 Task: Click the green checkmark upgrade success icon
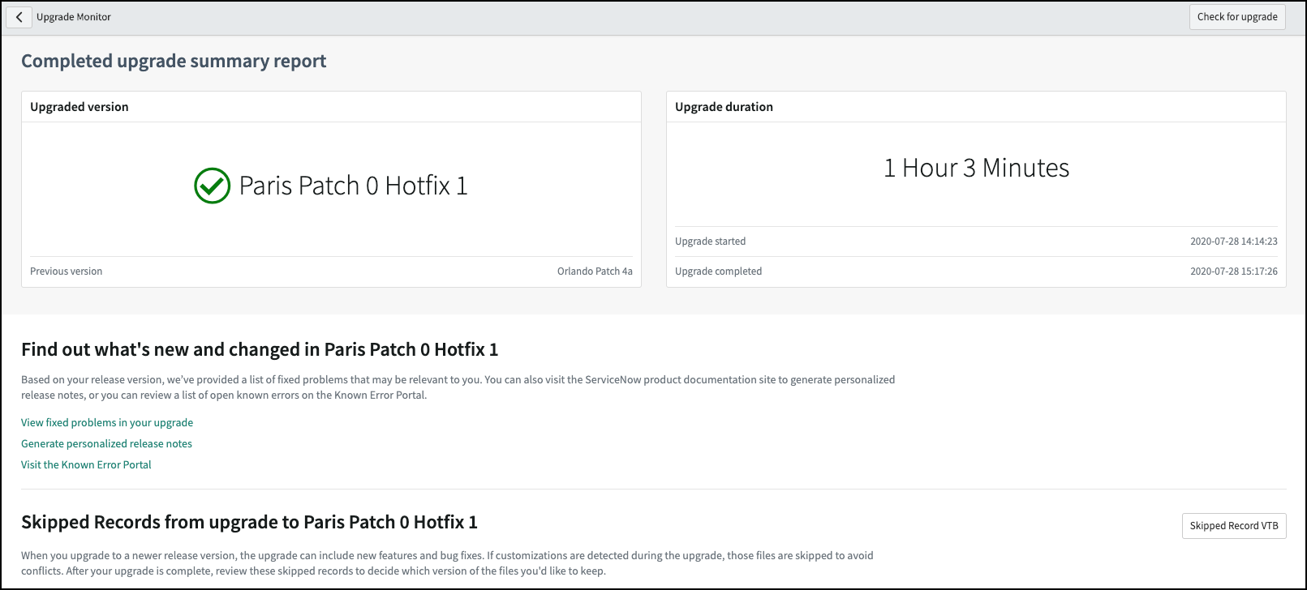pos(213,186)
